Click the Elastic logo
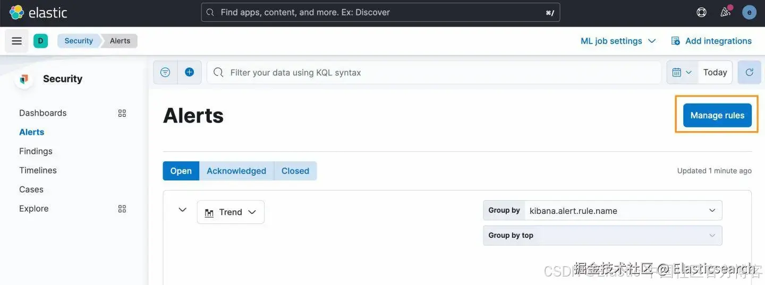The width and height of the screenshot is (765, 285). (38, 13)
